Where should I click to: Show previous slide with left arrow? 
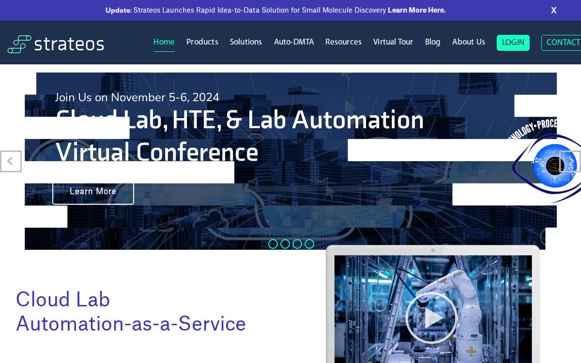click(x=11, y=161)
